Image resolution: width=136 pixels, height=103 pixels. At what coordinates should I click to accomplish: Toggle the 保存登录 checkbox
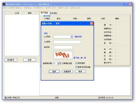76,63
